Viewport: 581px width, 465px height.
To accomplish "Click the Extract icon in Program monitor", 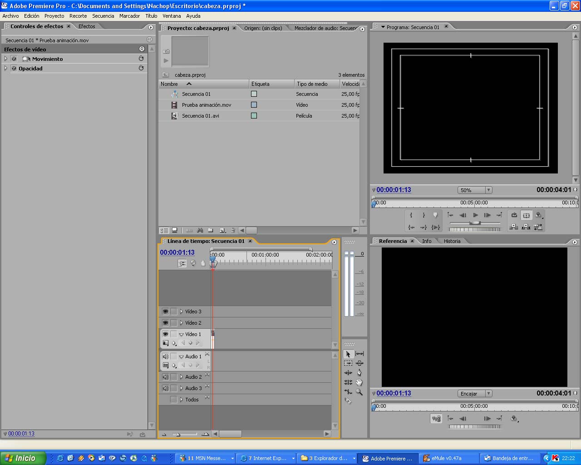I will (x=526, y=227).
